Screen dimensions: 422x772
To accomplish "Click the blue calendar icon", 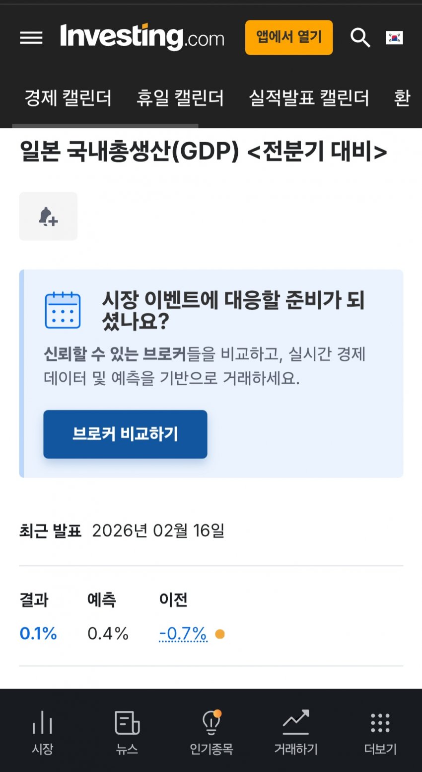I will coord(63,310).
